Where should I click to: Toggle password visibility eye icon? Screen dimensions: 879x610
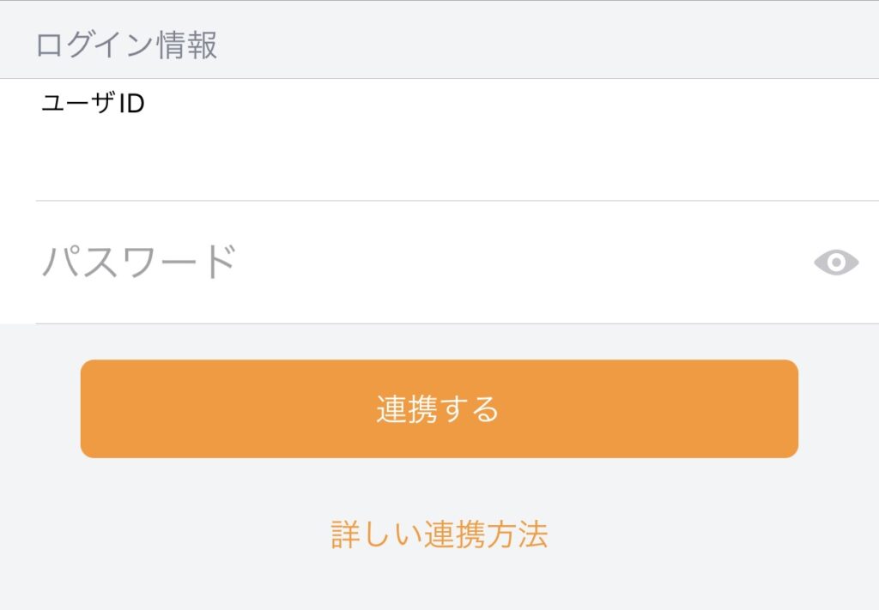[x=835, y=263]
